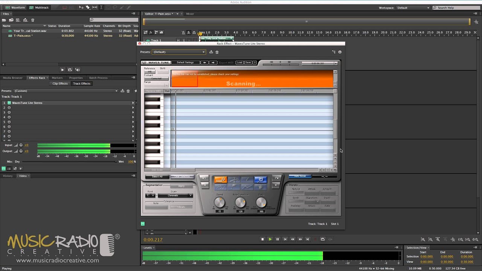The width and height of the screenshot is (482, 271).
Task: Click the green Play button in transport
Action: [270, 239]
